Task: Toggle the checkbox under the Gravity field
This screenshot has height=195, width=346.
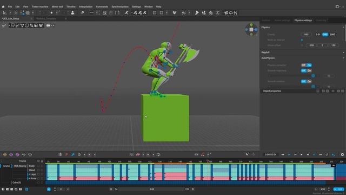Action: click(x=302, y=40)
